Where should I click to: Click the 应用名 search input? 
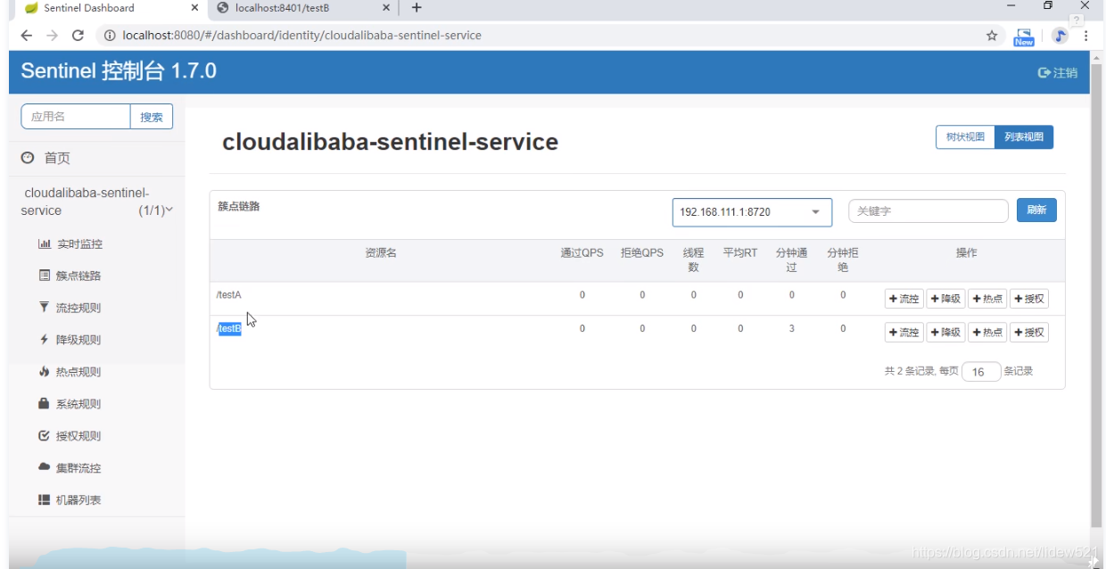point(76,117)
